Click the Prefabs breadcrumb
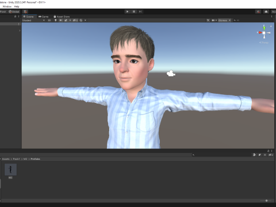Screen dimensions: 276x207 pos(35,159)
